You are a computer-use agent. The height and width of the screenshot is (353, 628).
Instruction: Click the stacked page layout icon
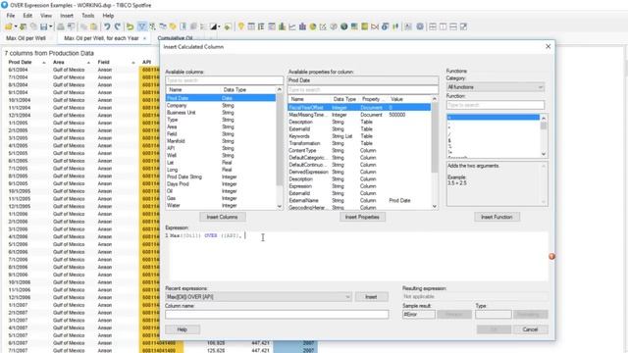453,26
